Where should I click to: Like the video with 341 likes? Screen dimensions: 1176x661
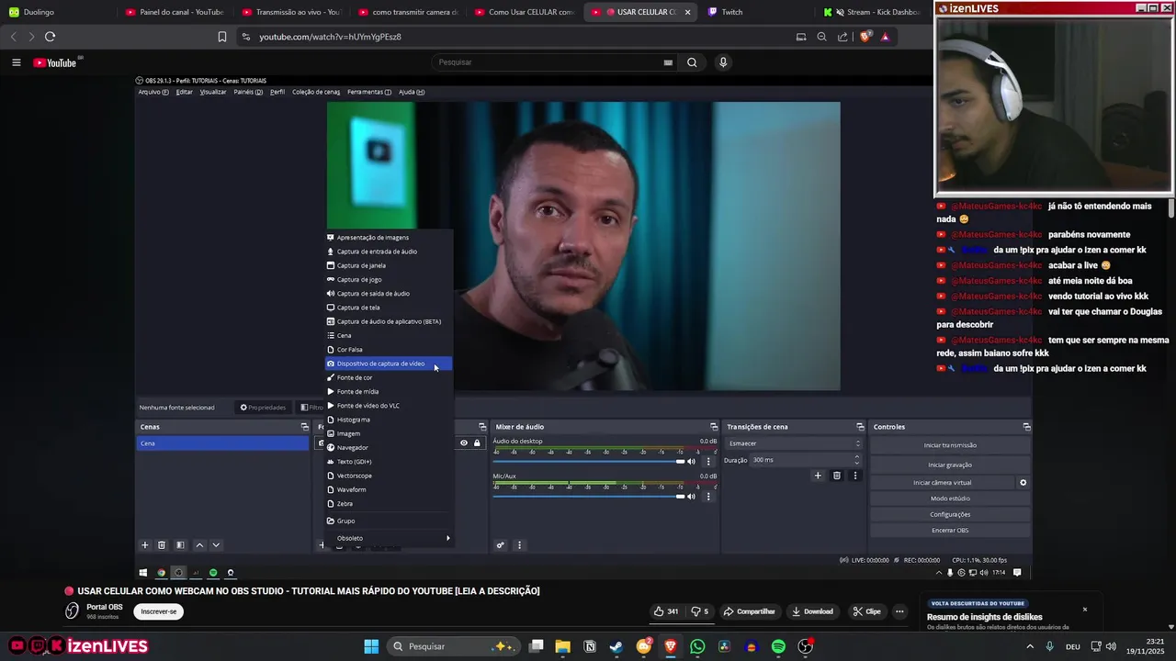666,611
